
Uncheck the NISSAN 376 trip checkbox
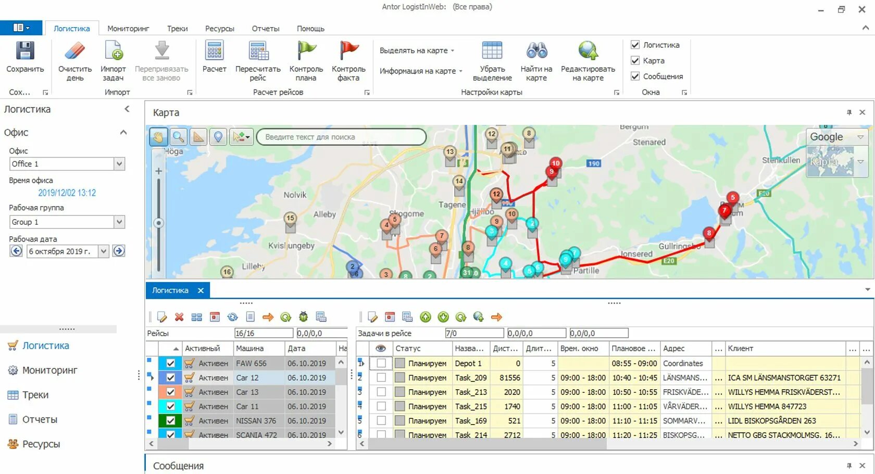click(170, 420)
